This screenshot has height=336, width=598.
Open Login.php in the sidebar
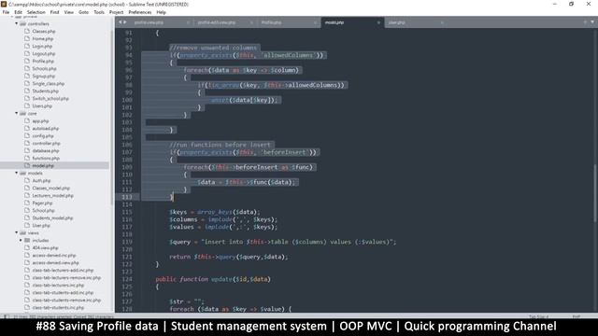tap(42, 46)
